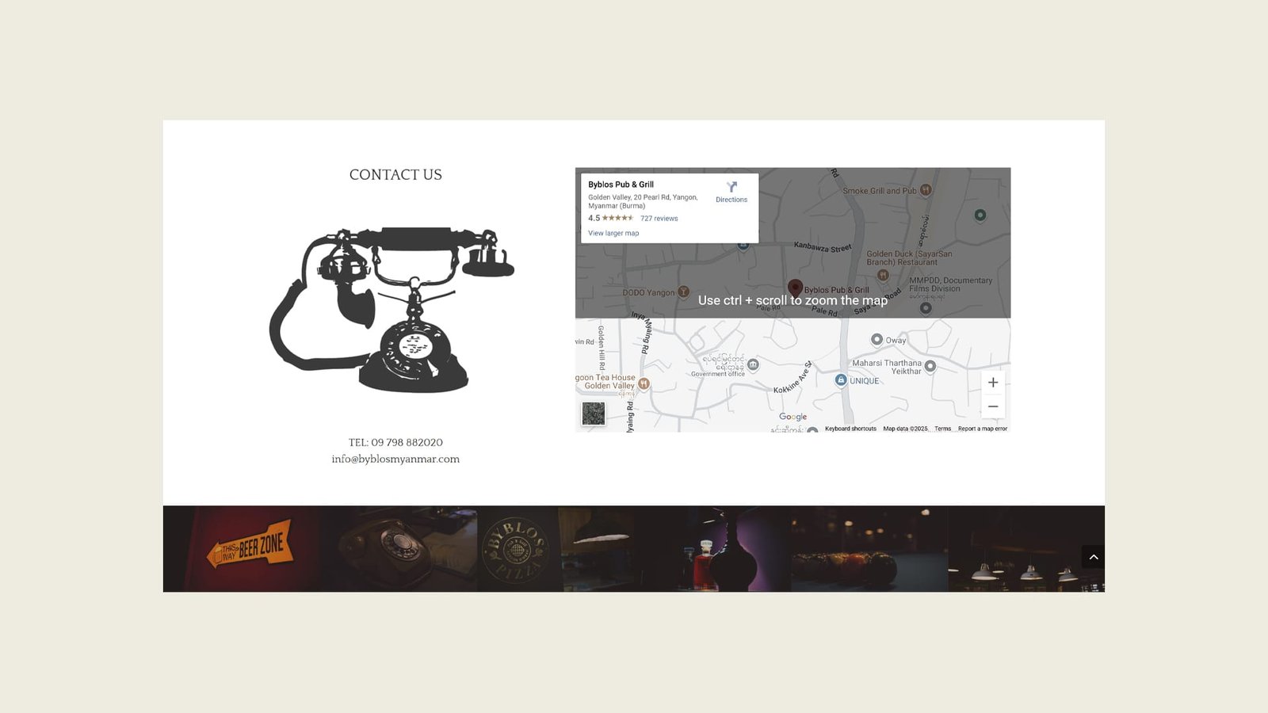Click the UNIQUE location marker on the map

click(840, 380)
